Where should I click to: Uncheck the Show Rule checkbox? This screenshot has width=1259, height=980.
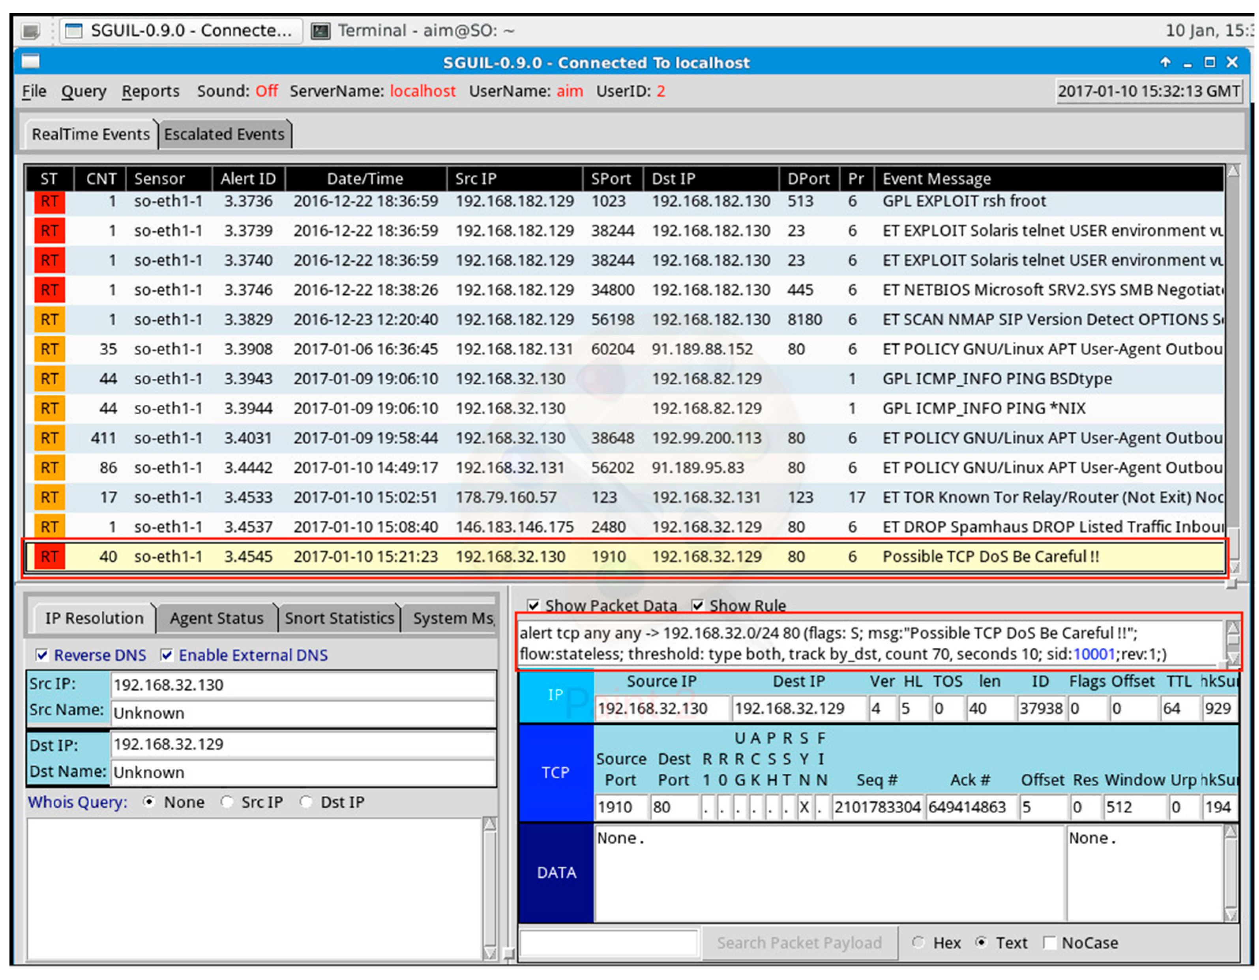click(x=698, y=606)
